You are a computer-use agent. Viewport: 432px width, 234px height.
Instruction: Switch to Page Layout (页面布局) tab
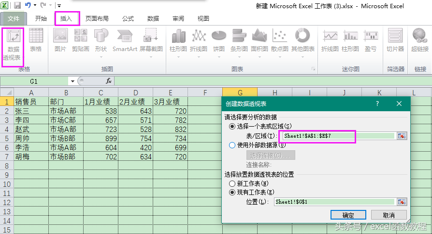pos(97,18)
